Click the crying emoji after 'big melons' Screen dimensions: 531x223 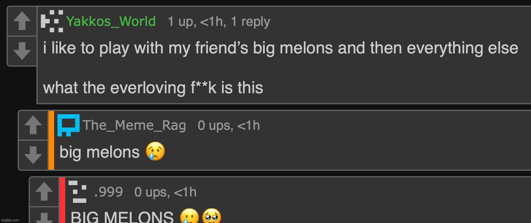coord(155,151)
